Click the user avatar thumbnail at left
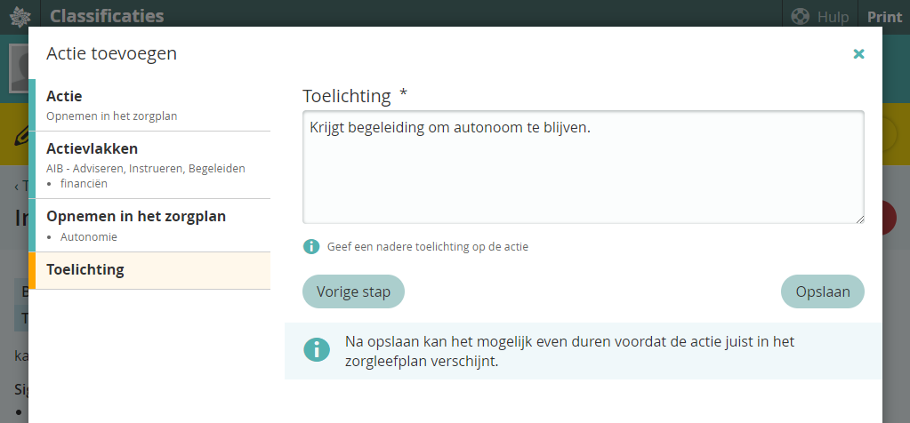This screenshot has width=910, height=423. [x=17, y=68]
